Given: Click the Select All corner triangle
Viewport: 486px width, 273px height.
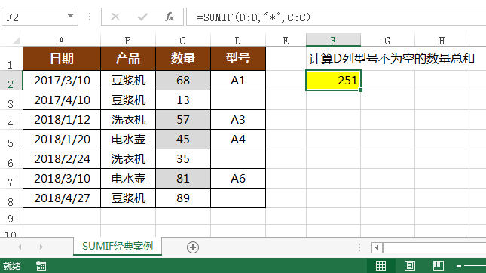Looking at the screenshot, I should click(x=17, y=40).
